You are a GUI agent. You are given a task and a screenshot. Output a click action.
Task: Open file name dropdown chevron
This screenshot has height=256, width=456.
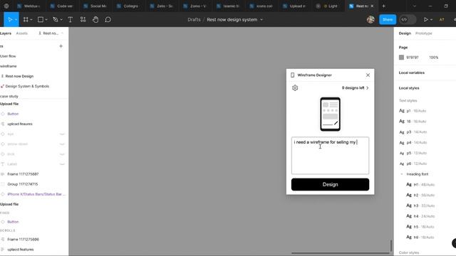coord(261,19)
